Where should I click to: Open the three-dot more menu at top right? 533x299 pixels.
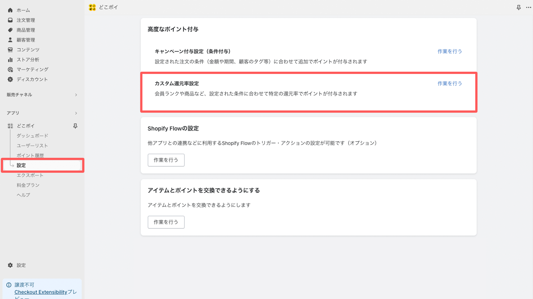coord(529,7)
